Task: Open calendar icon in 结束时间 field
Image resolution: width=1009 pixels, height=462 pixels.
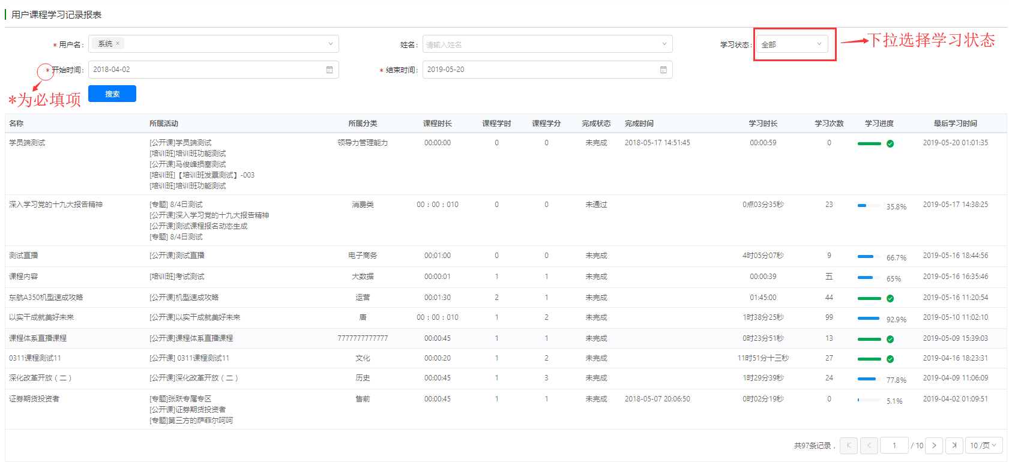Action: [663, 70]
